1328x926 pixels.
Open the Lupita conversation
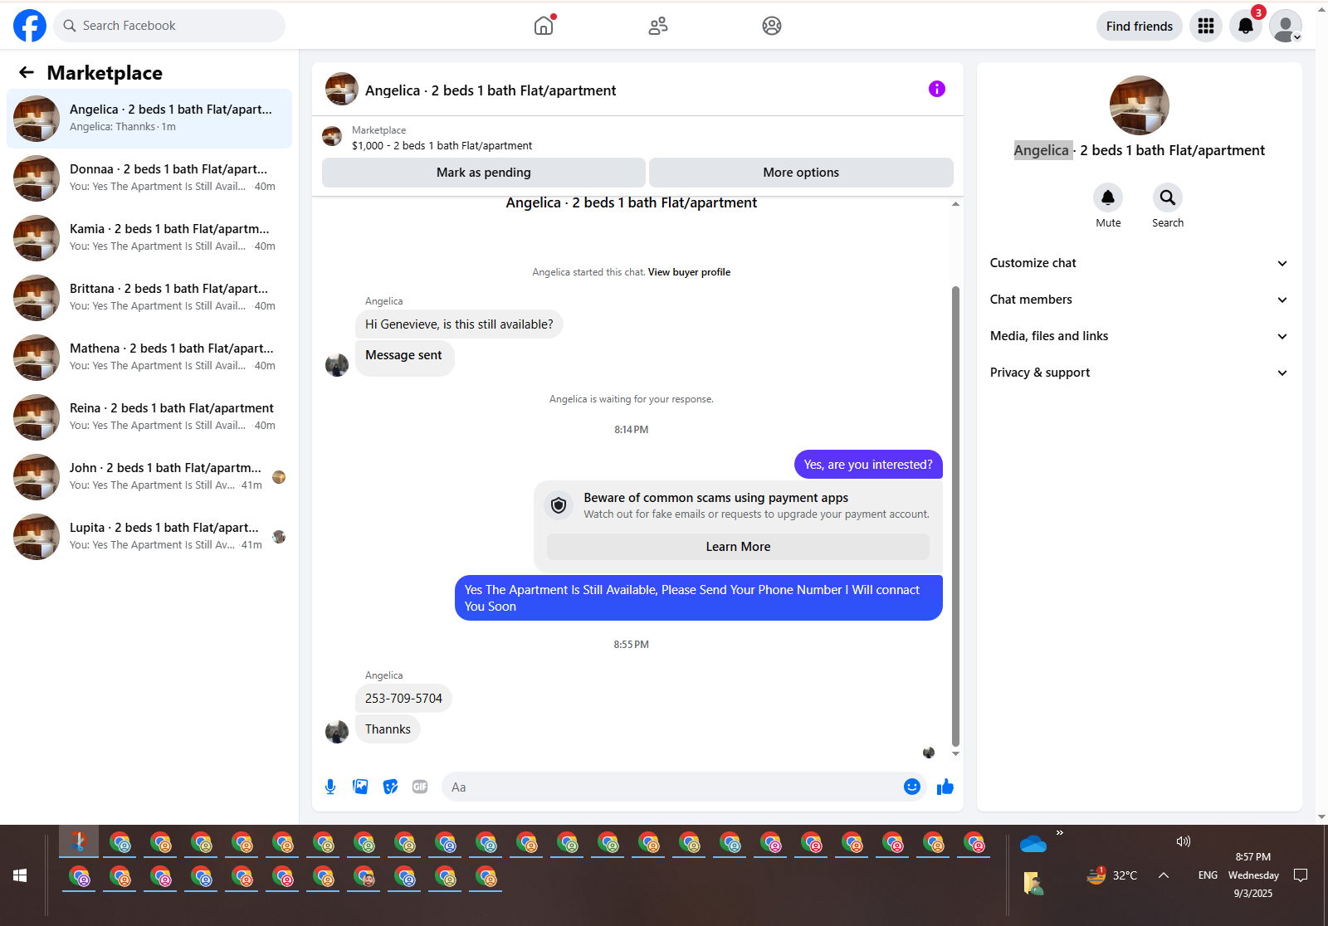149,537
